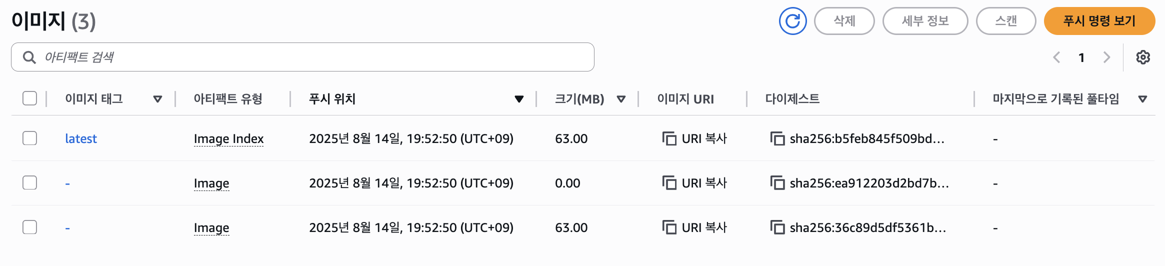Open the latest image tag link
Viewport: 1165px width, 266px height.
[x=81, y=138]
